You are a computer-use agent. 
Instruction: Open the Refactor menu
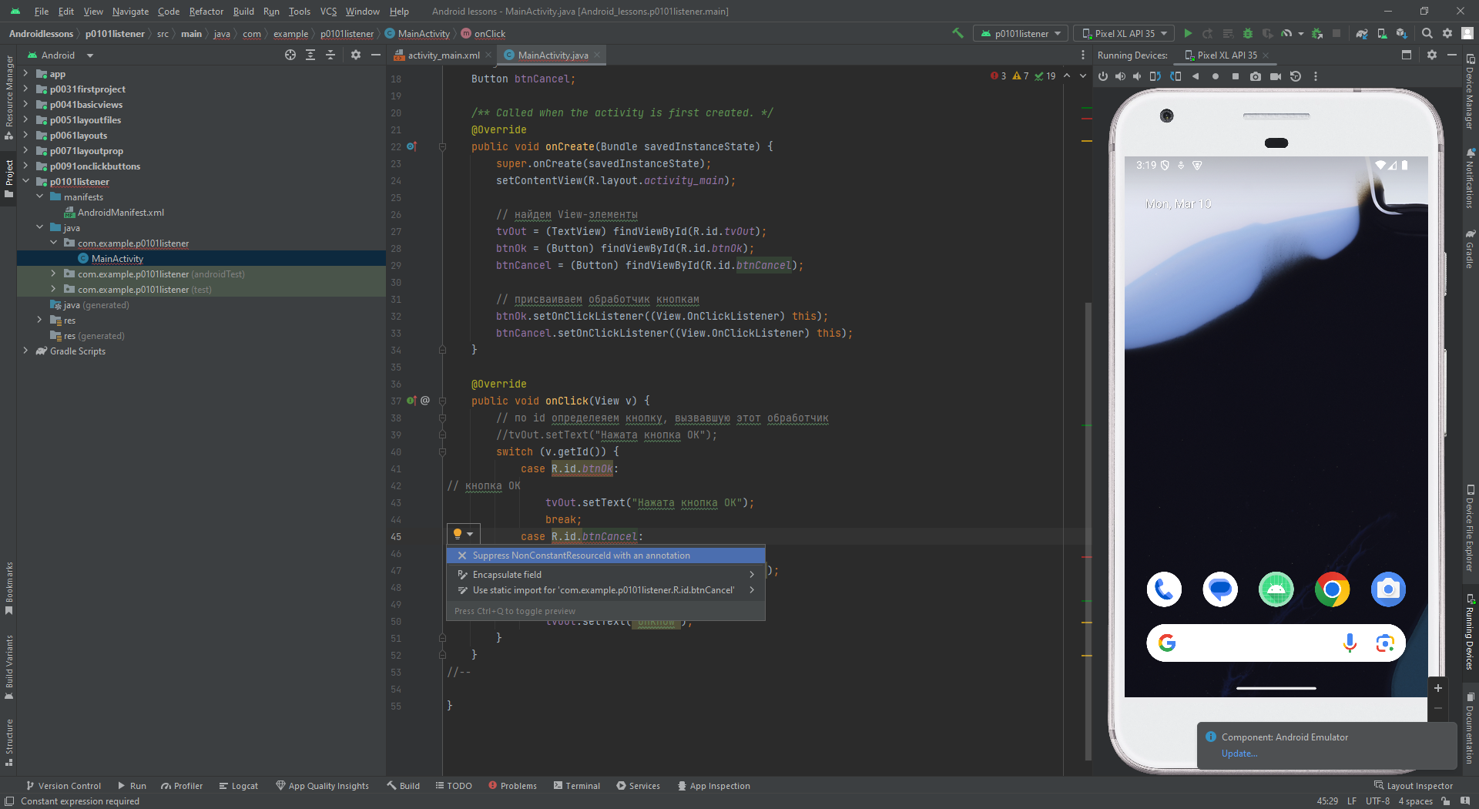(x=206, y=11)
